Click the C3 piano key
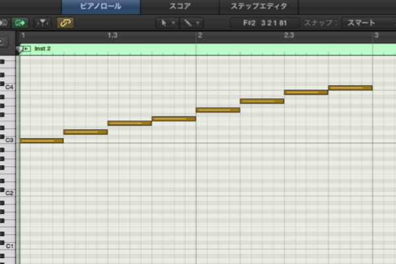The width and height of the screenshot is (396, 264). point(8,140)
